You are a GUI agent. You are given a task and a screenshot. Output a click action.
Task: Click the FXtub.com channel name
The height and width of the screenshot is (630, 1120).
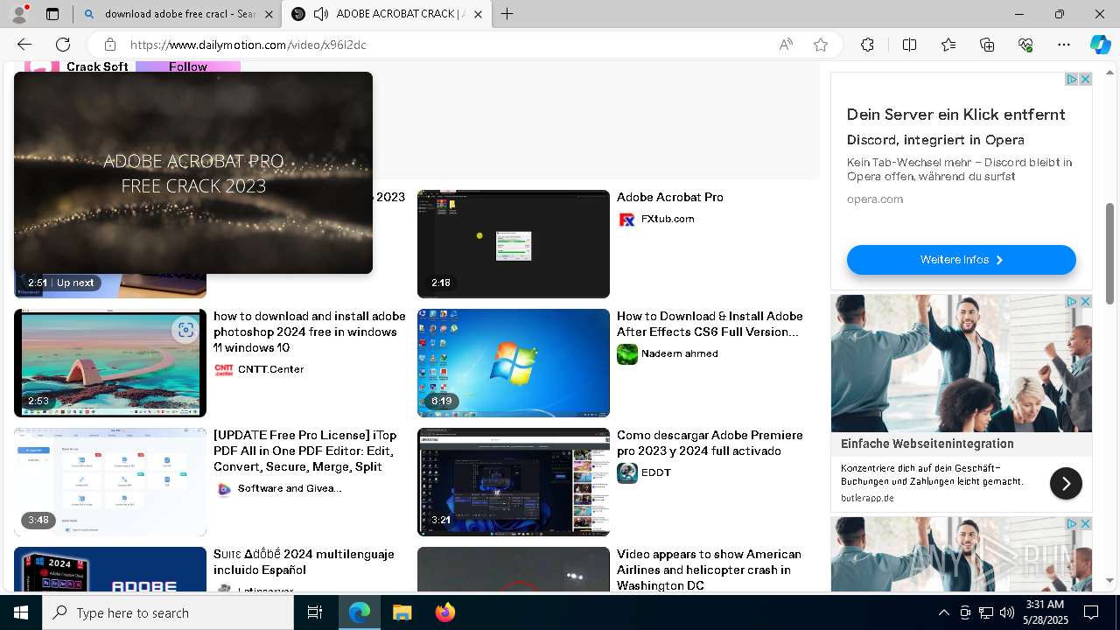(x=668, y=219)
